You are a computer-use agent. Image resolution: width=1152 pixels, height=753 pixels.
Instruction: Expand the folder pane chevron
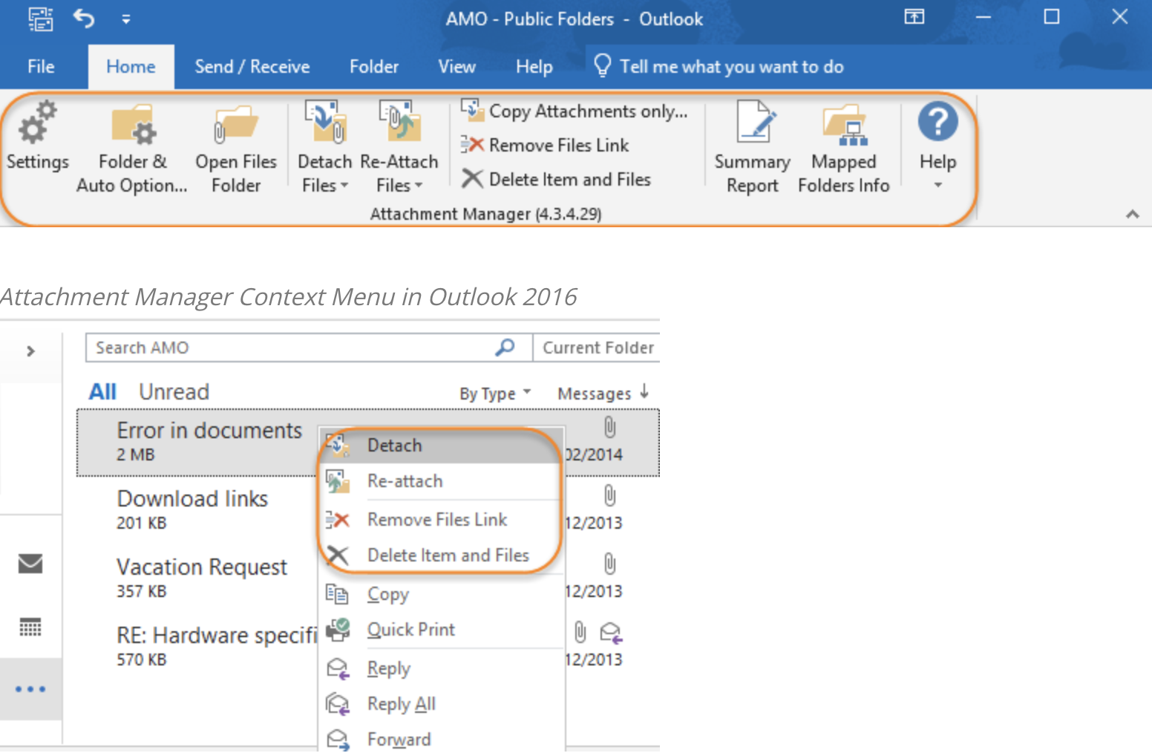tap(30, 351)
